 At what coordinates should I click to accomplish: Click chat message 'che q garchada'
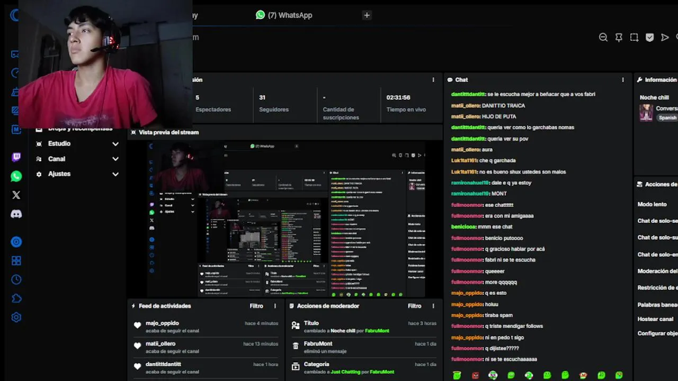(497, 160)
